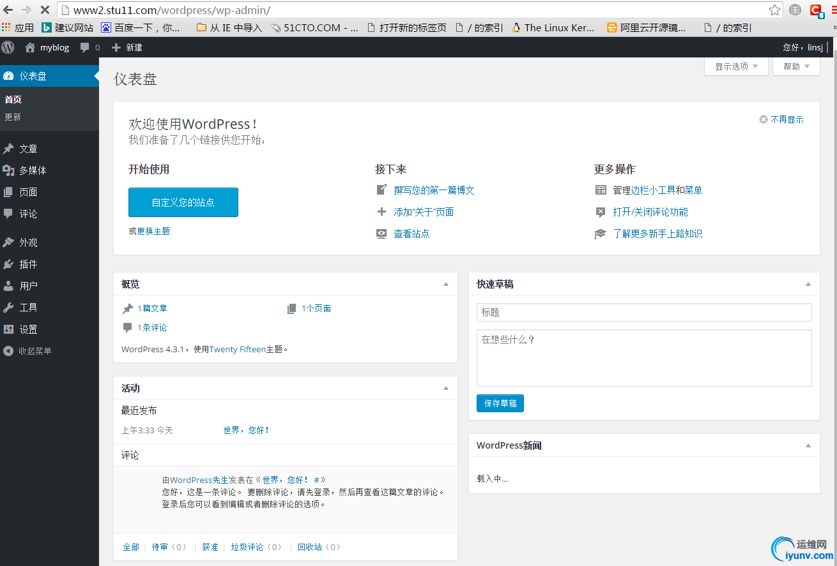Screen dimensions: 837x566
Task: Open the 1个页面 link in 概览
Action: point(316,308)
